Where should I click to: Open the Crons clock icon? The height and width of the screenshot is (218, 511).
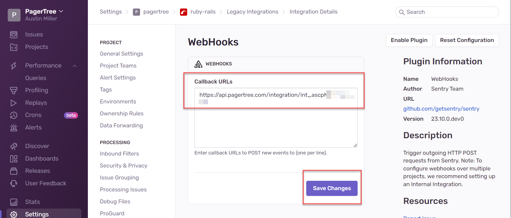[x=14, y=115]
